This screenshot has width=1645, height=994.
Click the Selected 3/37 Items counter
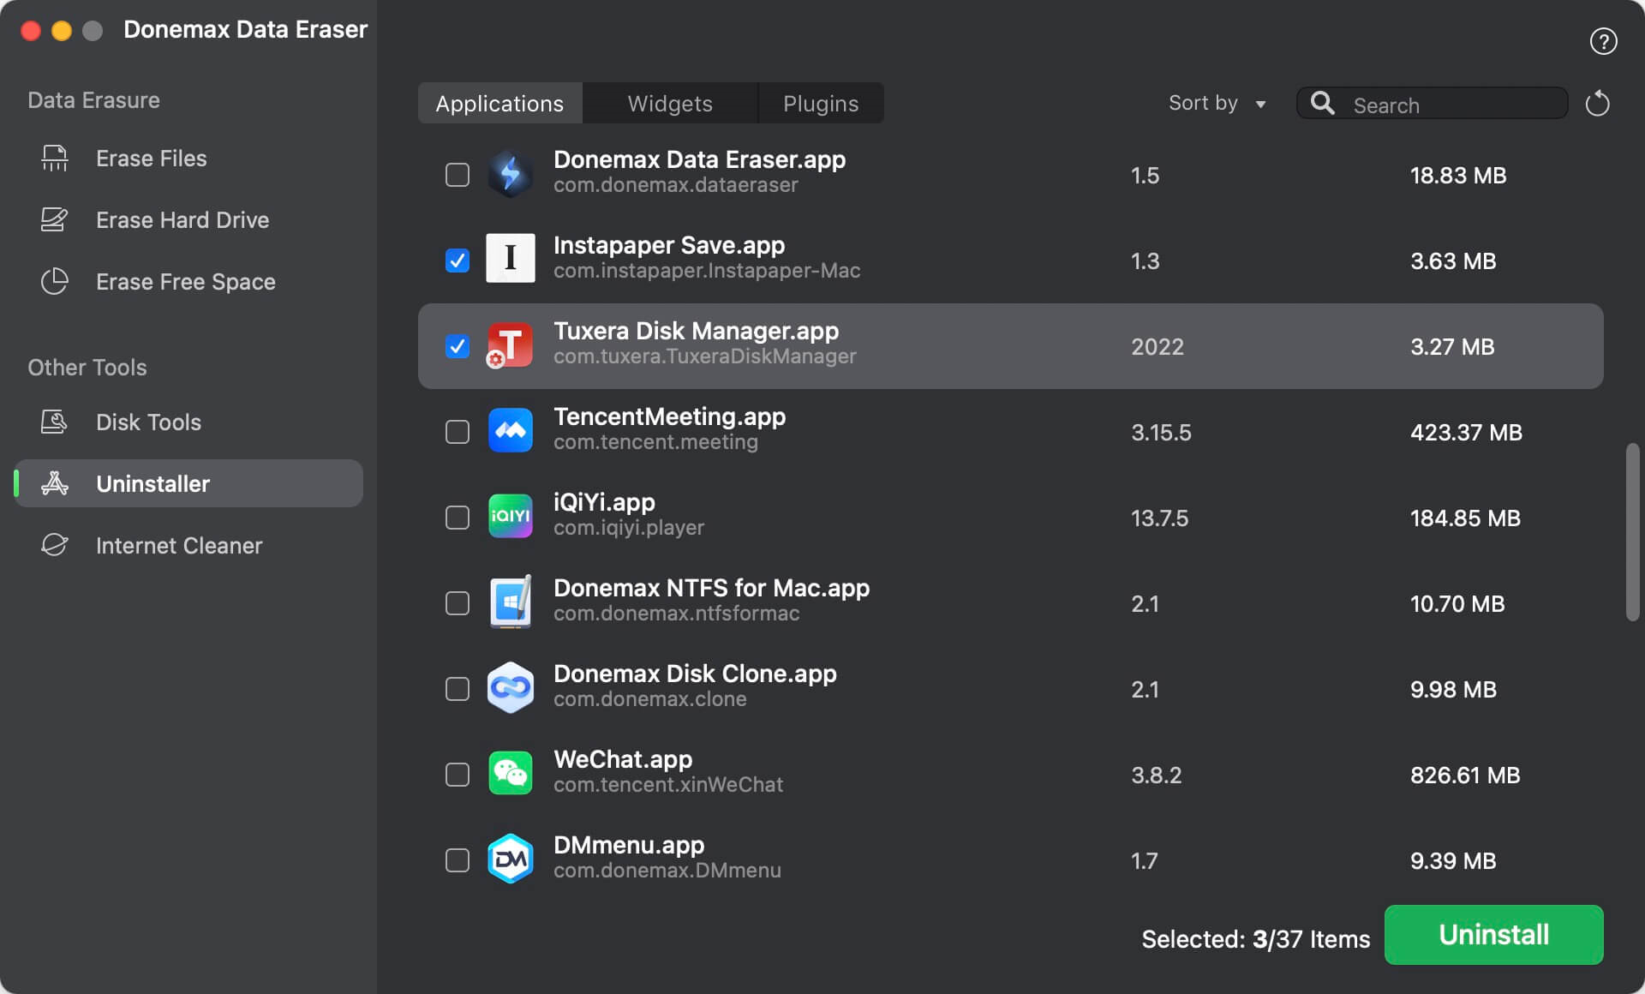coord(1256,939)
